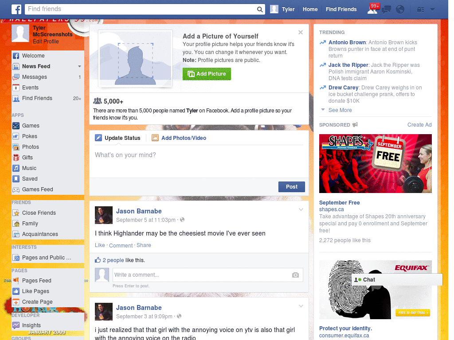This screenshot has width=454, height=340.
Task: Select the Update Status tab
Action: [x=117, y=138]
